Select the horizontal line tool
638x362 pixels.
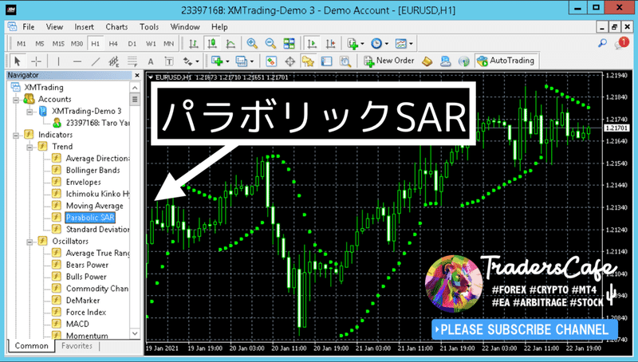[77, 61]
